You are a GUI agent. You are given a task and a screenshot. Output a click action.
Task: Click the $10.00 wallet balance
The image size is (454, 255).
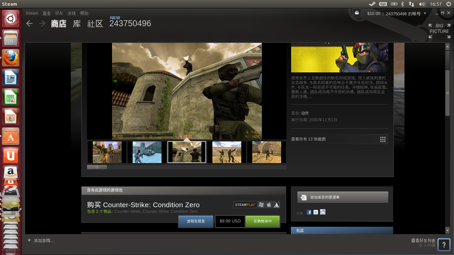point(374,14)
